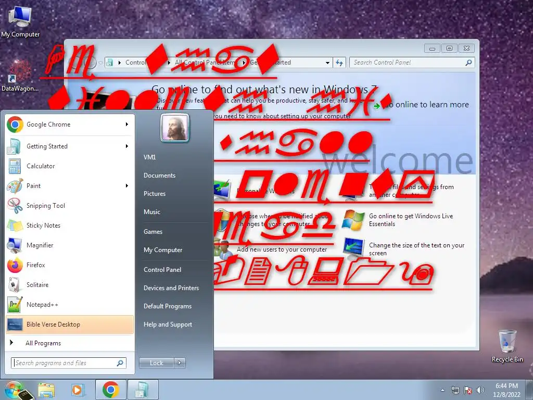The width and height of the screenshot is (533, 400).
Task: Click the user account picture
Action: (x=175, y=128)
